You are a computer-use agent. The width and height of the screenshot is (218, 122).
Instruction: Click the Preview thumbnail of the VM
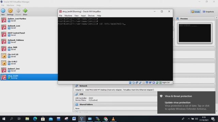coord(195,33)
